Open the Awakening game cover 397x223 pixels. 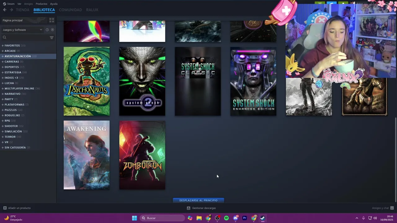pos(87,155)
